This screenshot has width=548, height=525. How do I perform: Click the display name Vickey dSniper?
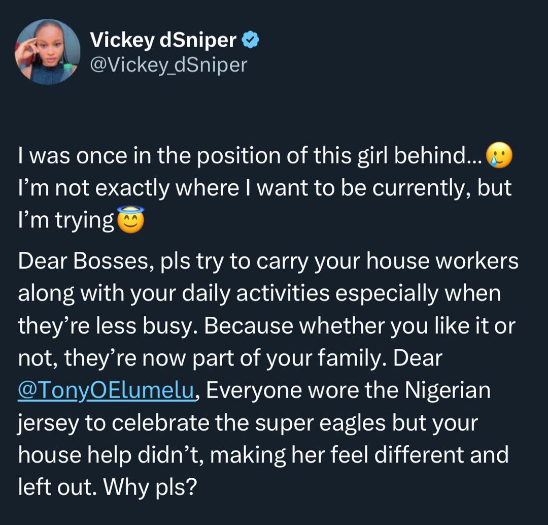tap(163, 40)
